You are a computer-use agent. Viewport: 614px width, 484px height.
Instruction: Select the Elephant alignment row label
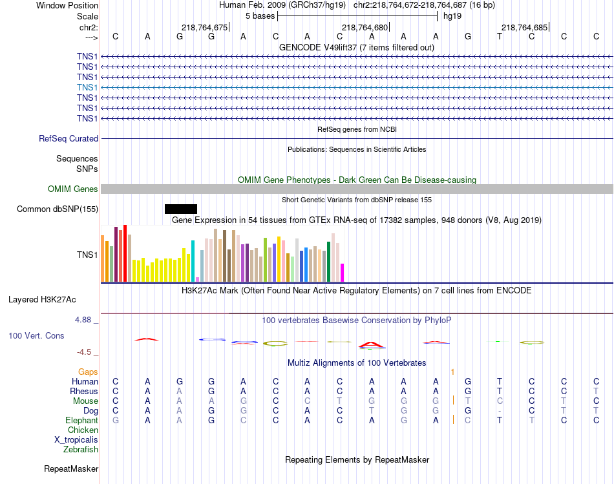81,420
